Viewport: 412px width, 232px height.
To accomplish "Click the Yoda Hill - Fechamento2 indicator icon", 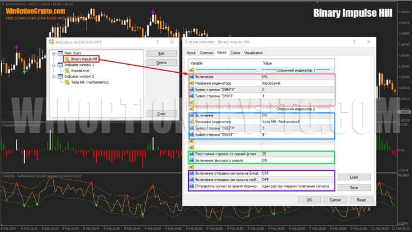I will pyautogui.click(x=68, y=82).
